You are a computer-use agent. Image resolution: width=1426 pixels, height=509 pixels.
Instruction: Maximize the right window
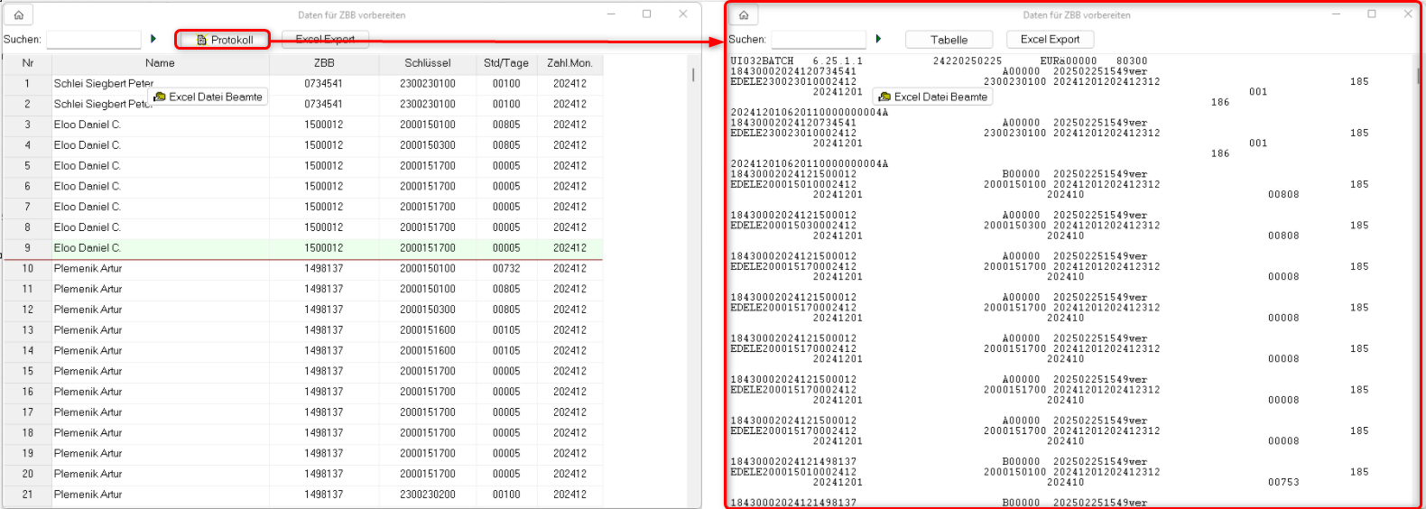1372,14
